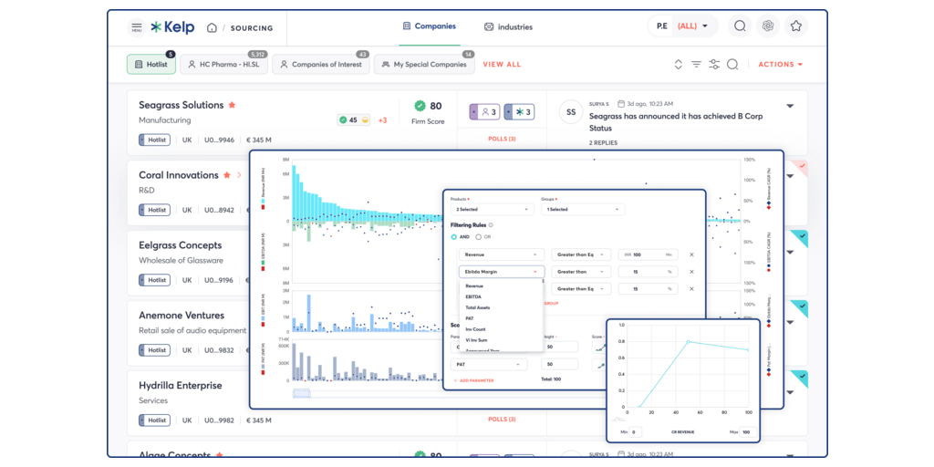Open the hamburger menu icon

pos(136,27)
